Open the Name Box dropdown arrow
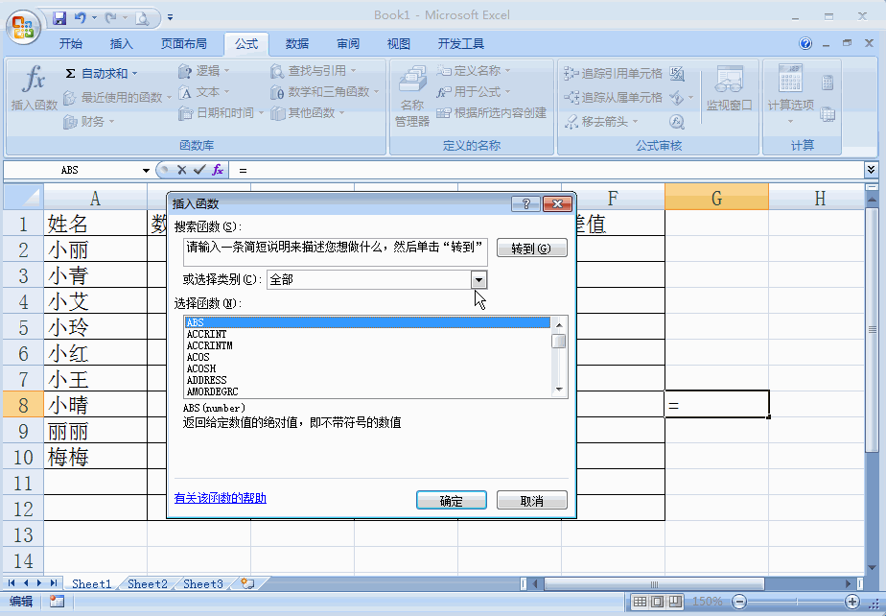Screen dimensions: 886x616 [x=146, y=170]
